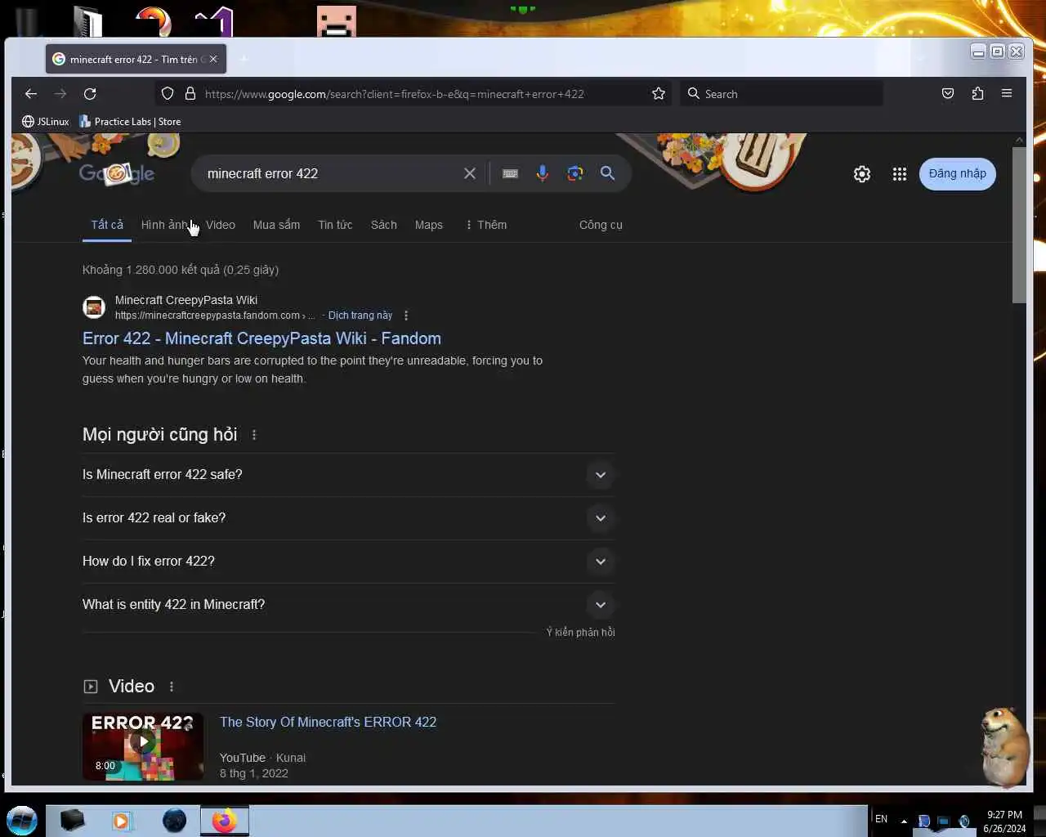This screenshot has height=837, width=1046.
Task: Switch to the Hình ảnh images tab
Action: [x=164, y=225]
